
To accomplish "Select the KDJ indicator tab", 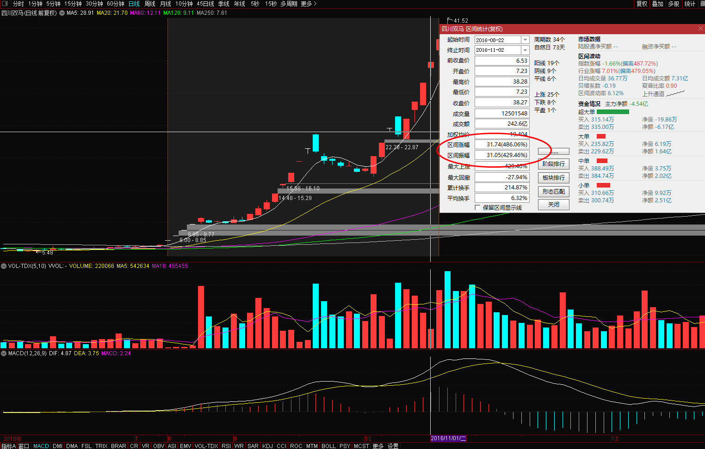I will coord(267,446).
